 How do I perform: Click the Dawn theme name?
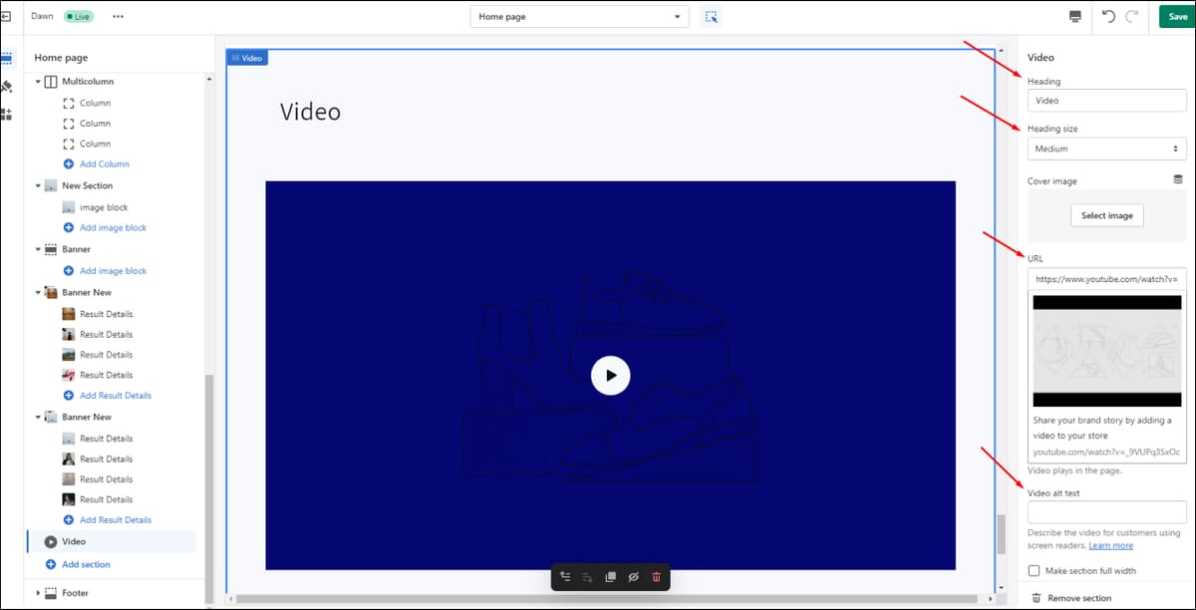point(43,17)
